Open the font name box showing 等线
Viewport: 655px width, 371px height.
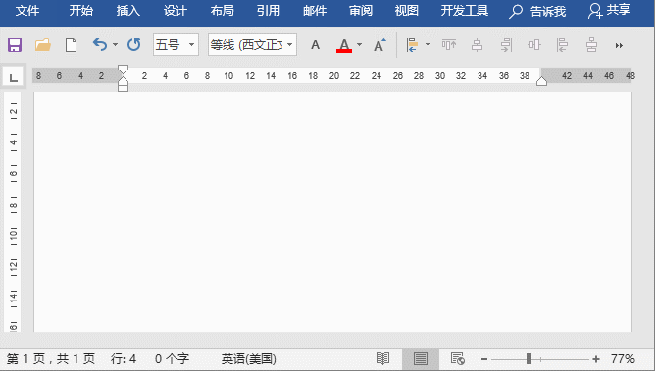pyautogui.click(x=252, y=45)
